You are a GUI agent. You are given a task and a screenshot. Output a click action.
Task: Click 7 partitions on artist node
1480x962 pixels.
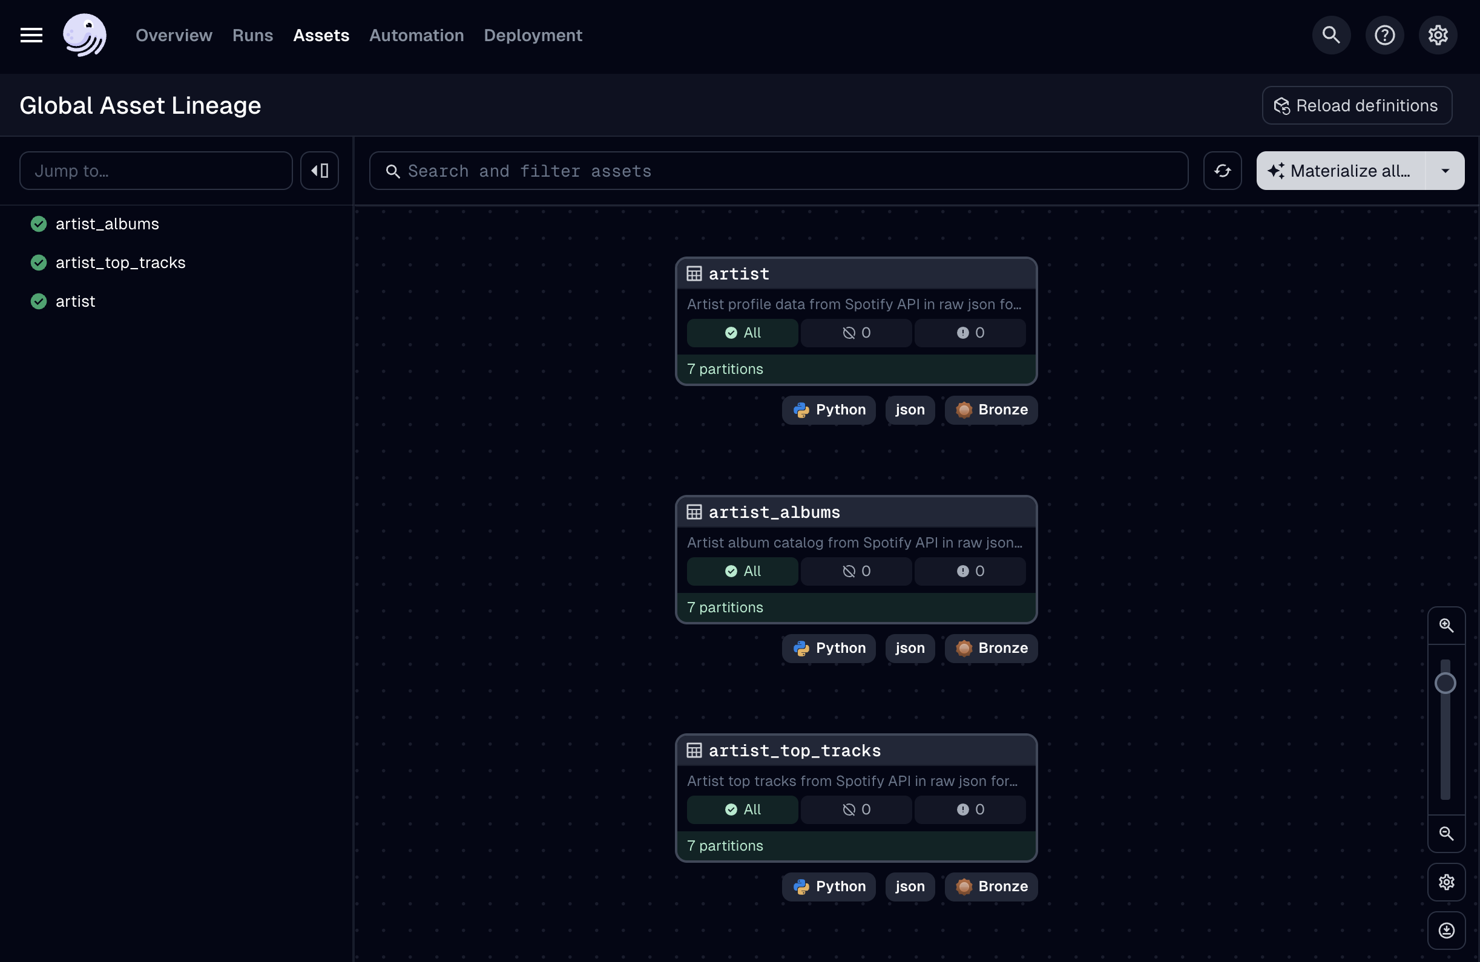pyautogui.click(x=725, y=369)
